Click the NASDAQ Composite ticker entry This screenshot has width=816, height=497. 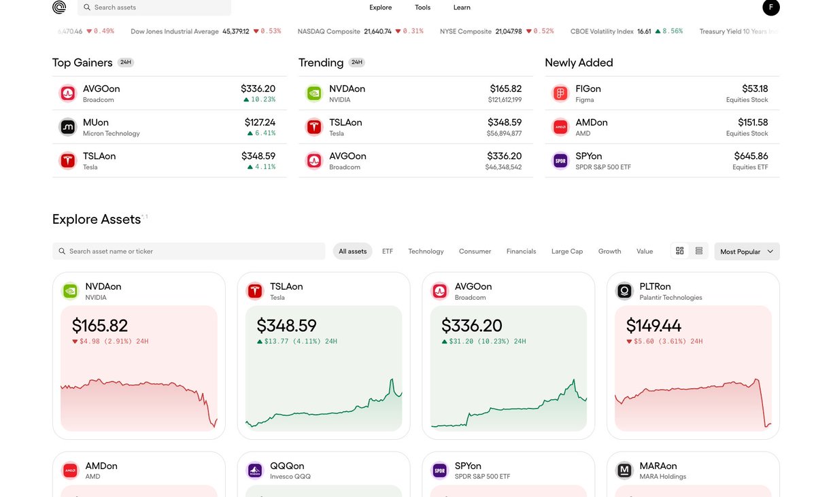[360, 31]
